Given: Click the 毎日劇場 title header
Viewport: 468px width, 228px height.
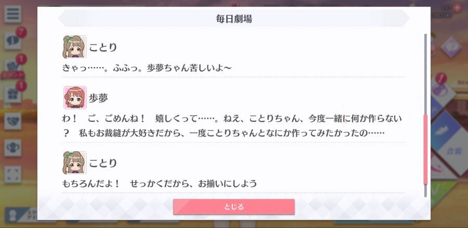Looking at the screenshot, I should 234,19.
